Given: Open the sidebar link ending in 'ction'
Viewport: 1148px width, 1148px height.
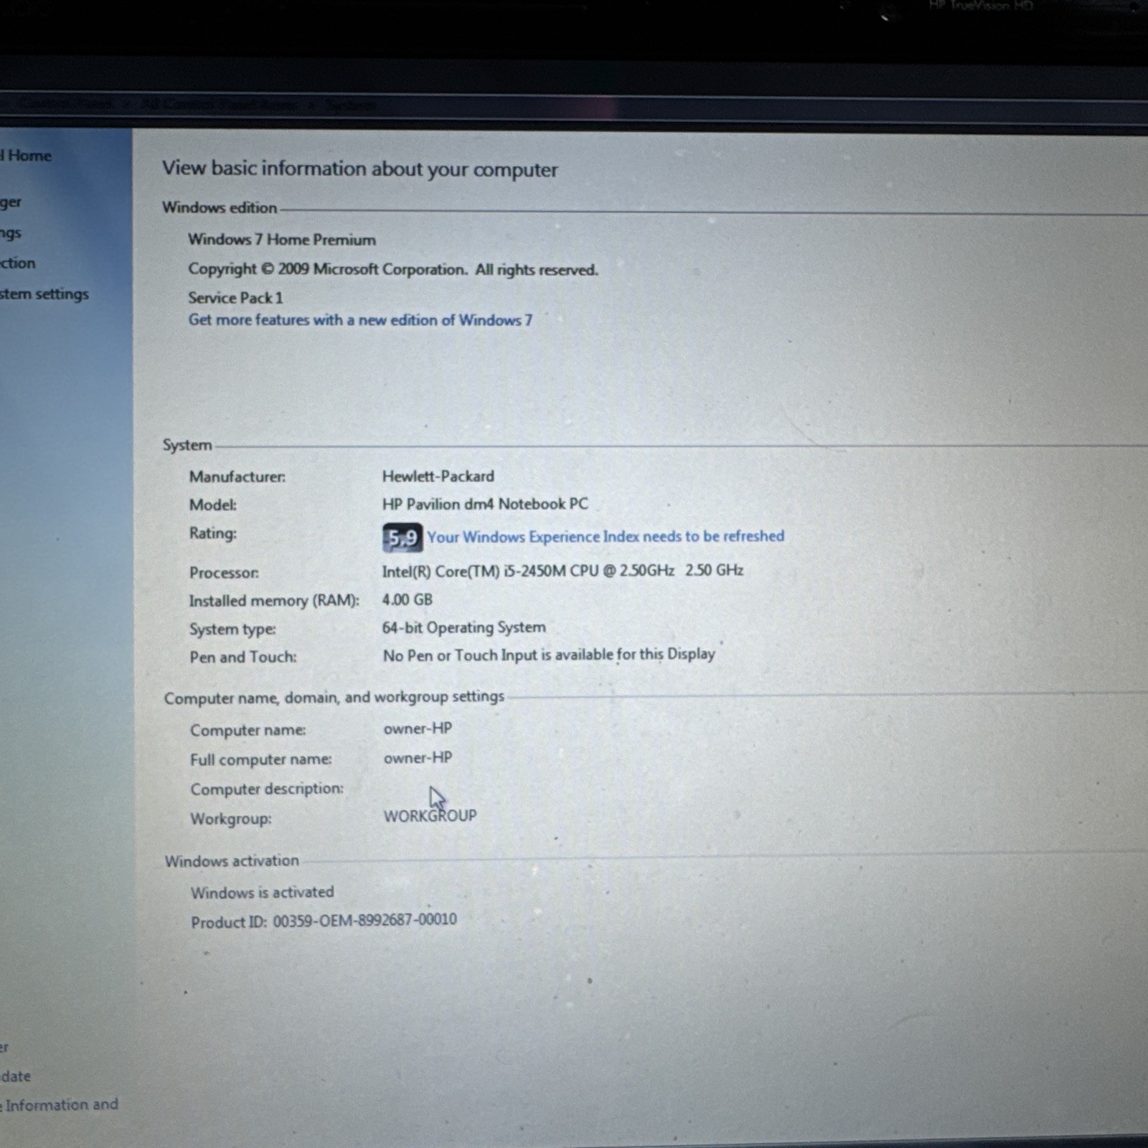Looking at the screenshot, I should click(x=18, y=263).
